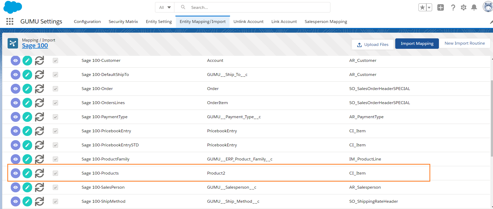The image size is (493, 209).
Task: Select the IM_ProductLine table cell
Action: [365, 159]
